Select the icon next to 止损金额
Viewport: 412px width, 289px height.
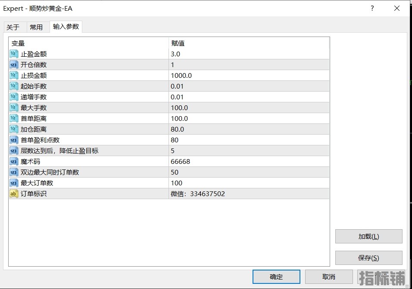pyautogui.click(x=14, y=75)
